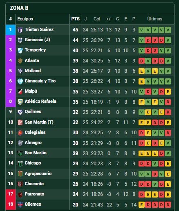Click the Atlanta club crest
Screen dimensions: 179x211
pyautogui.click(x=20, y=61)
